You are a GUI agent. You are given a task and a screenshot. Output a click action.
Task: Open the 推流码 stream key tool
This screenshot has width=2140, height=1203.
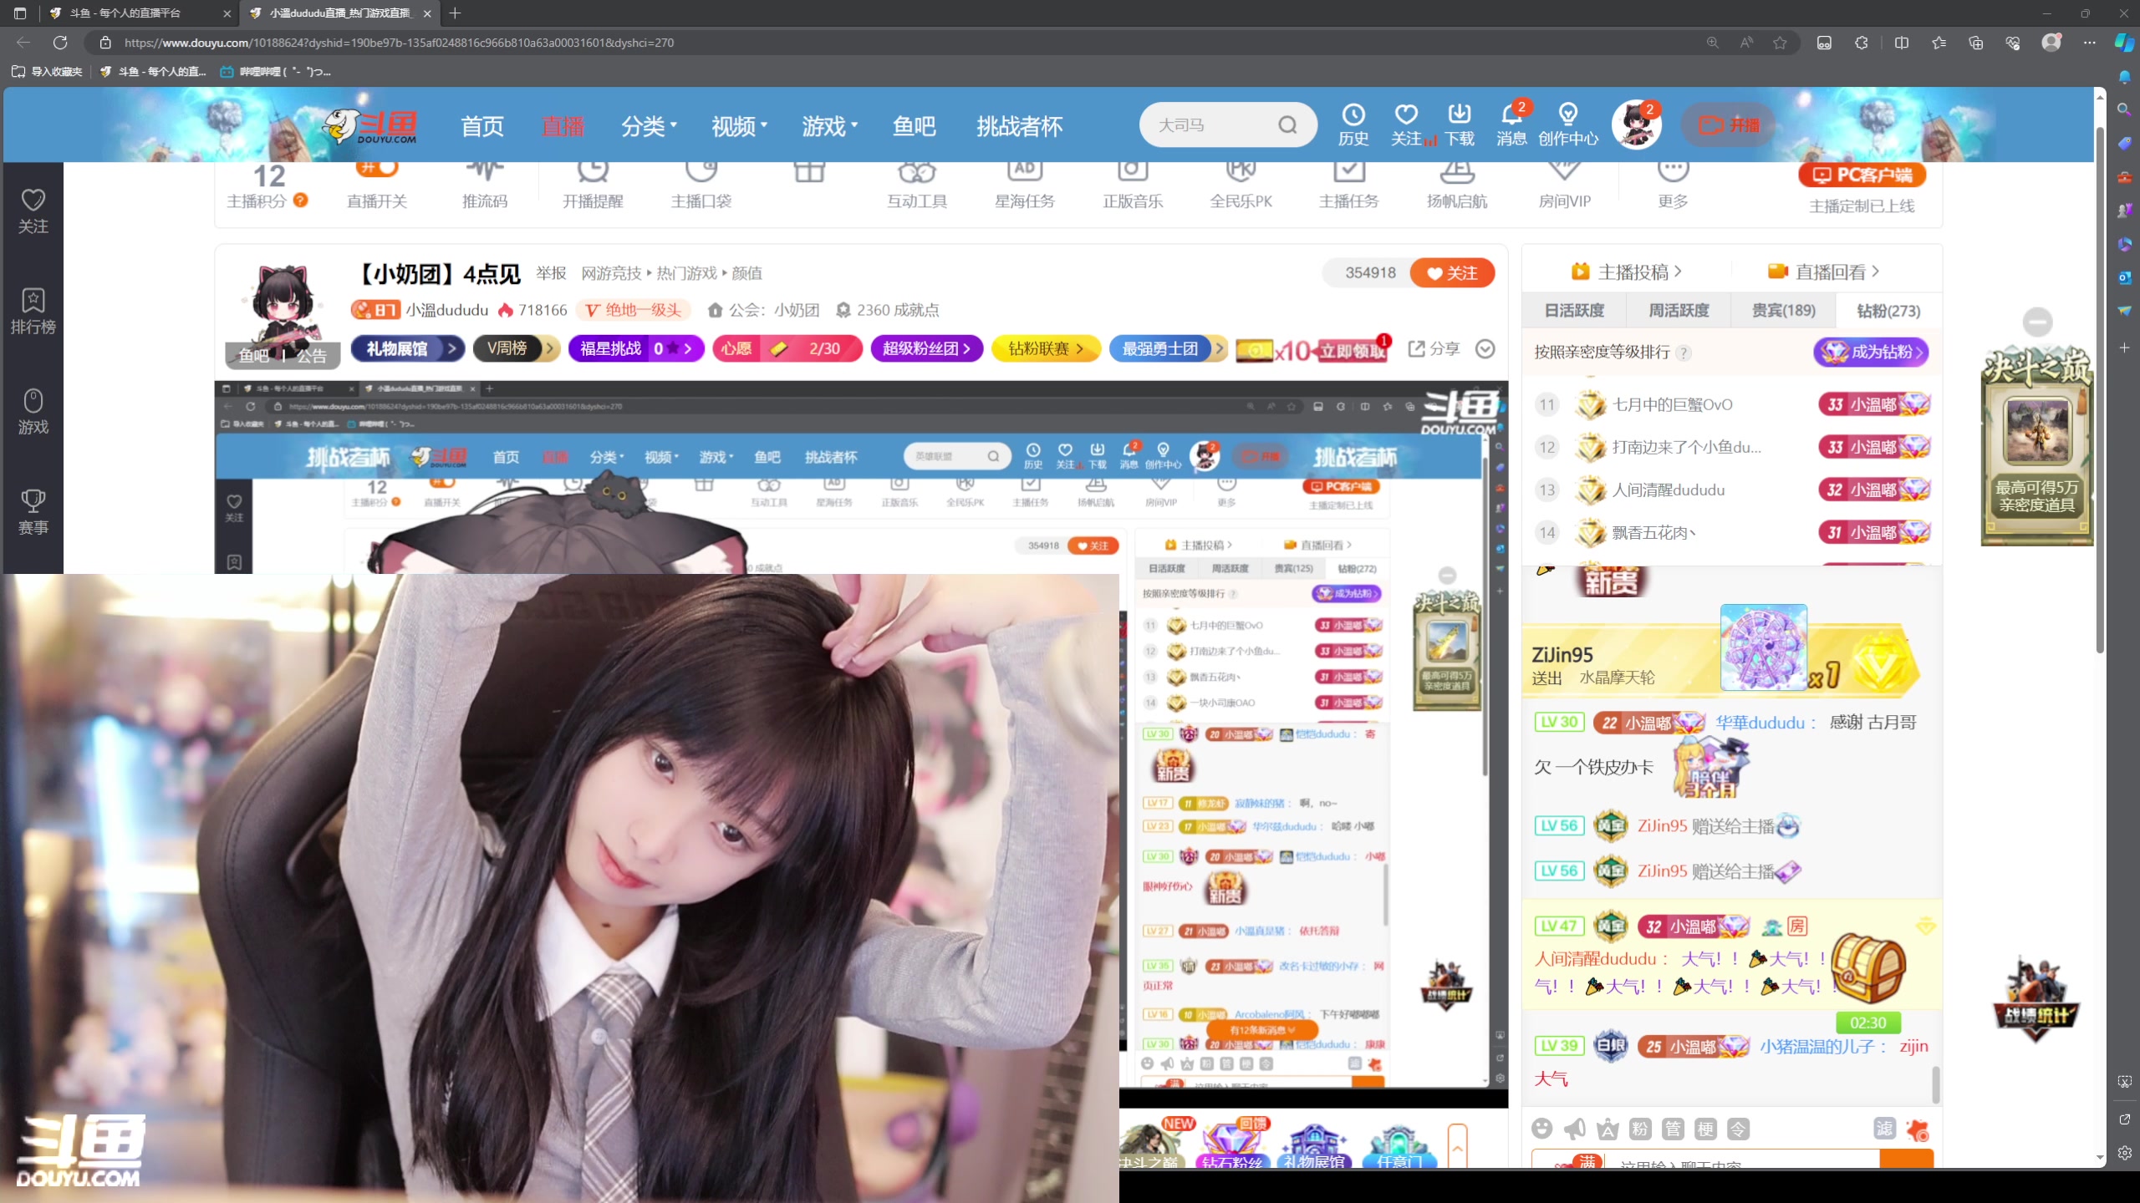(485, 186)
